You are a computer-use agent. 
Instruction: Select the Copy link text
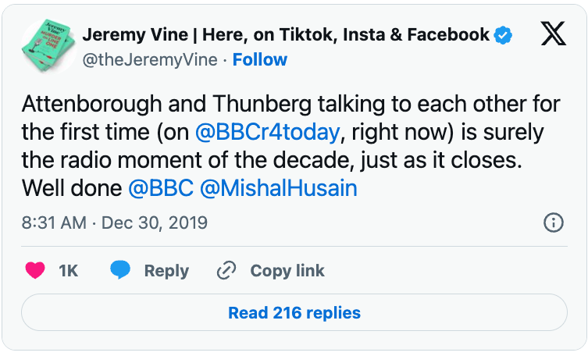click(287, 271)
